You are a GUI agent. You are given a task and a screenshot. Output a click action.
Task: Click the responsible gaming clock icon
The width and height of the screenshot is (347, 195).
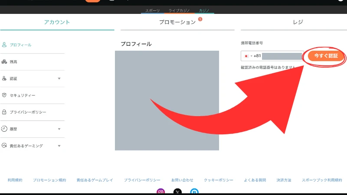pyautogui.click(x=4, y=146)
